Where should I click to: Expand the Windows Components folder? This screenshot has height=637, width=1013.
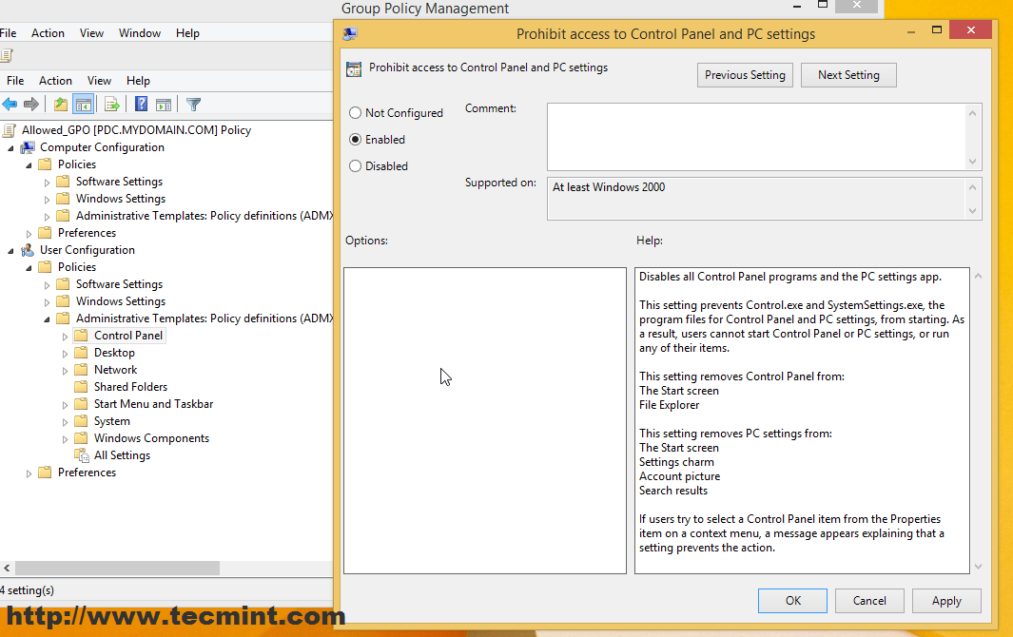(64, 437)
